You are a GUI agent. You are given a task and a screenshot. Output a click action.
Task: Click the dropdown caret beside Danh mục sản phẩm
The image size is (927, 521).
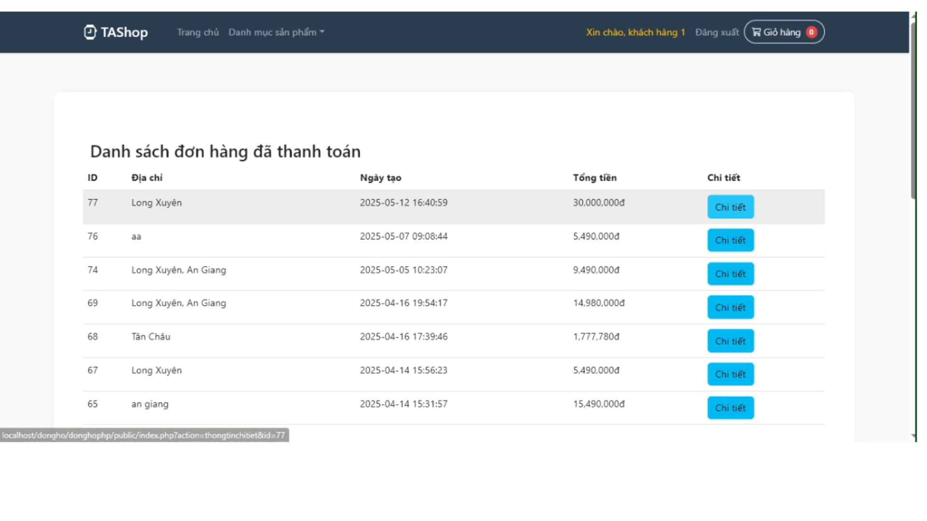pos(322,32)
